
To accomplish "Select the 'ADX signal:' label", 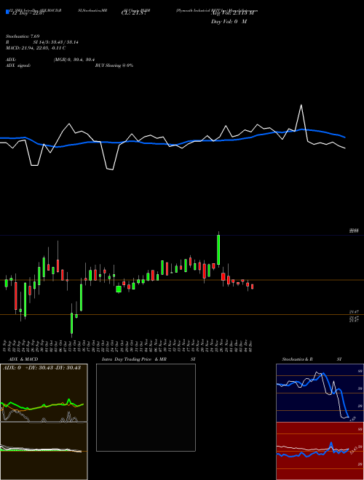I will click(x=18, y=65).
